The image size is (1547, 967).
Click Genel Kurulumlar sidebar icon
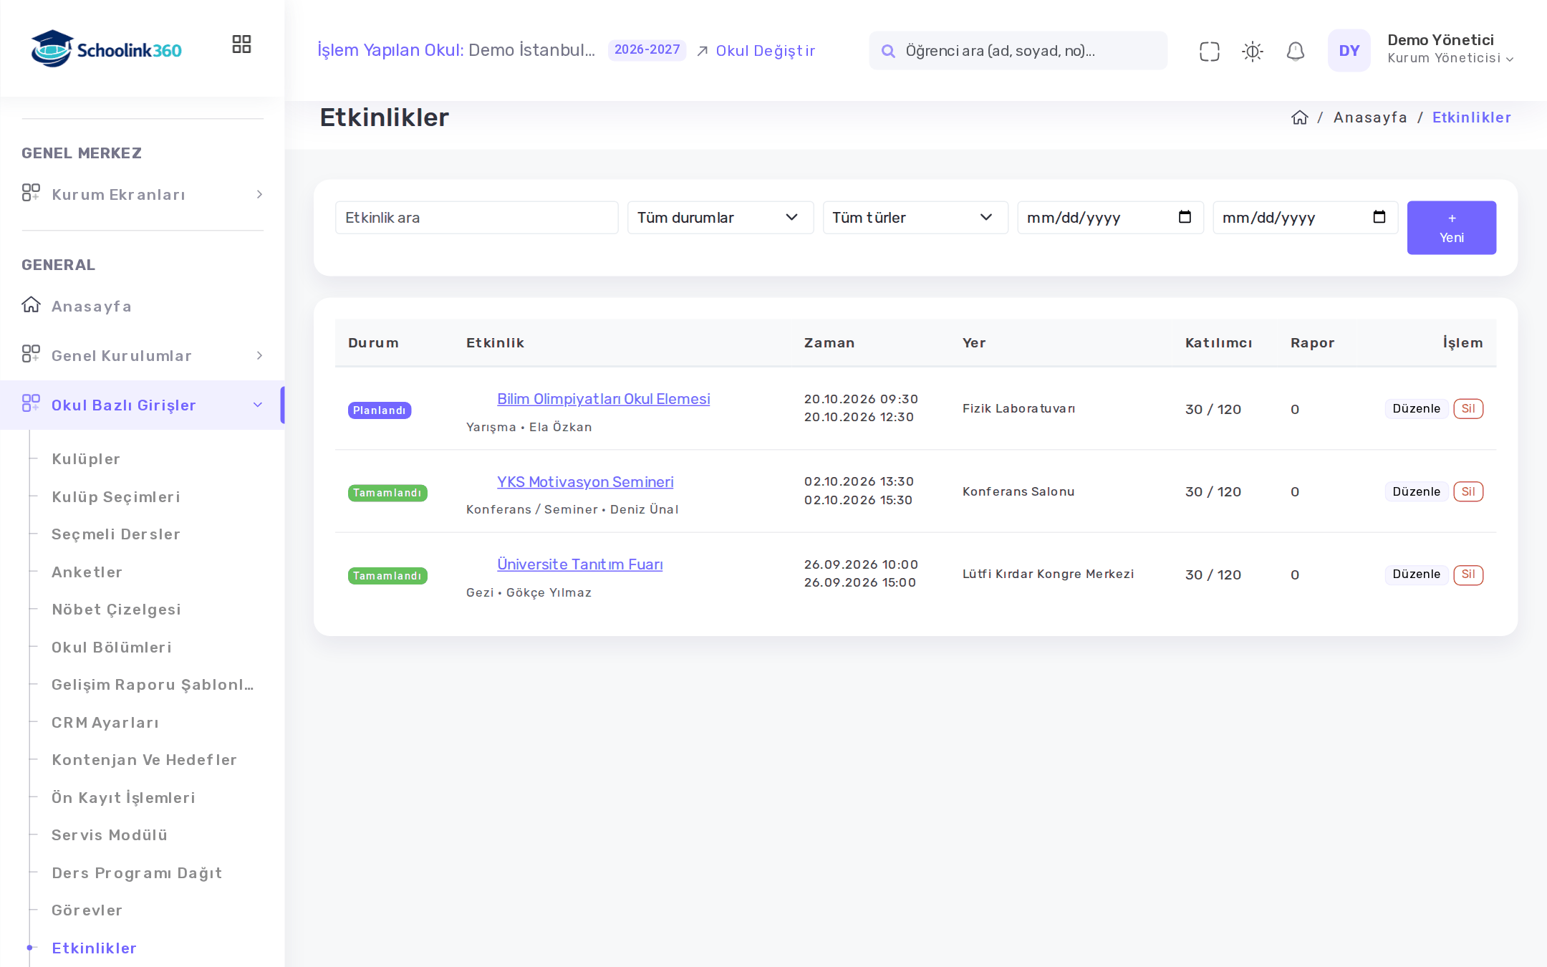pos(31,354)
